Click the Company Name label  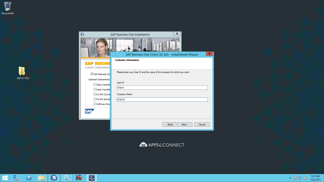[124, 94]
